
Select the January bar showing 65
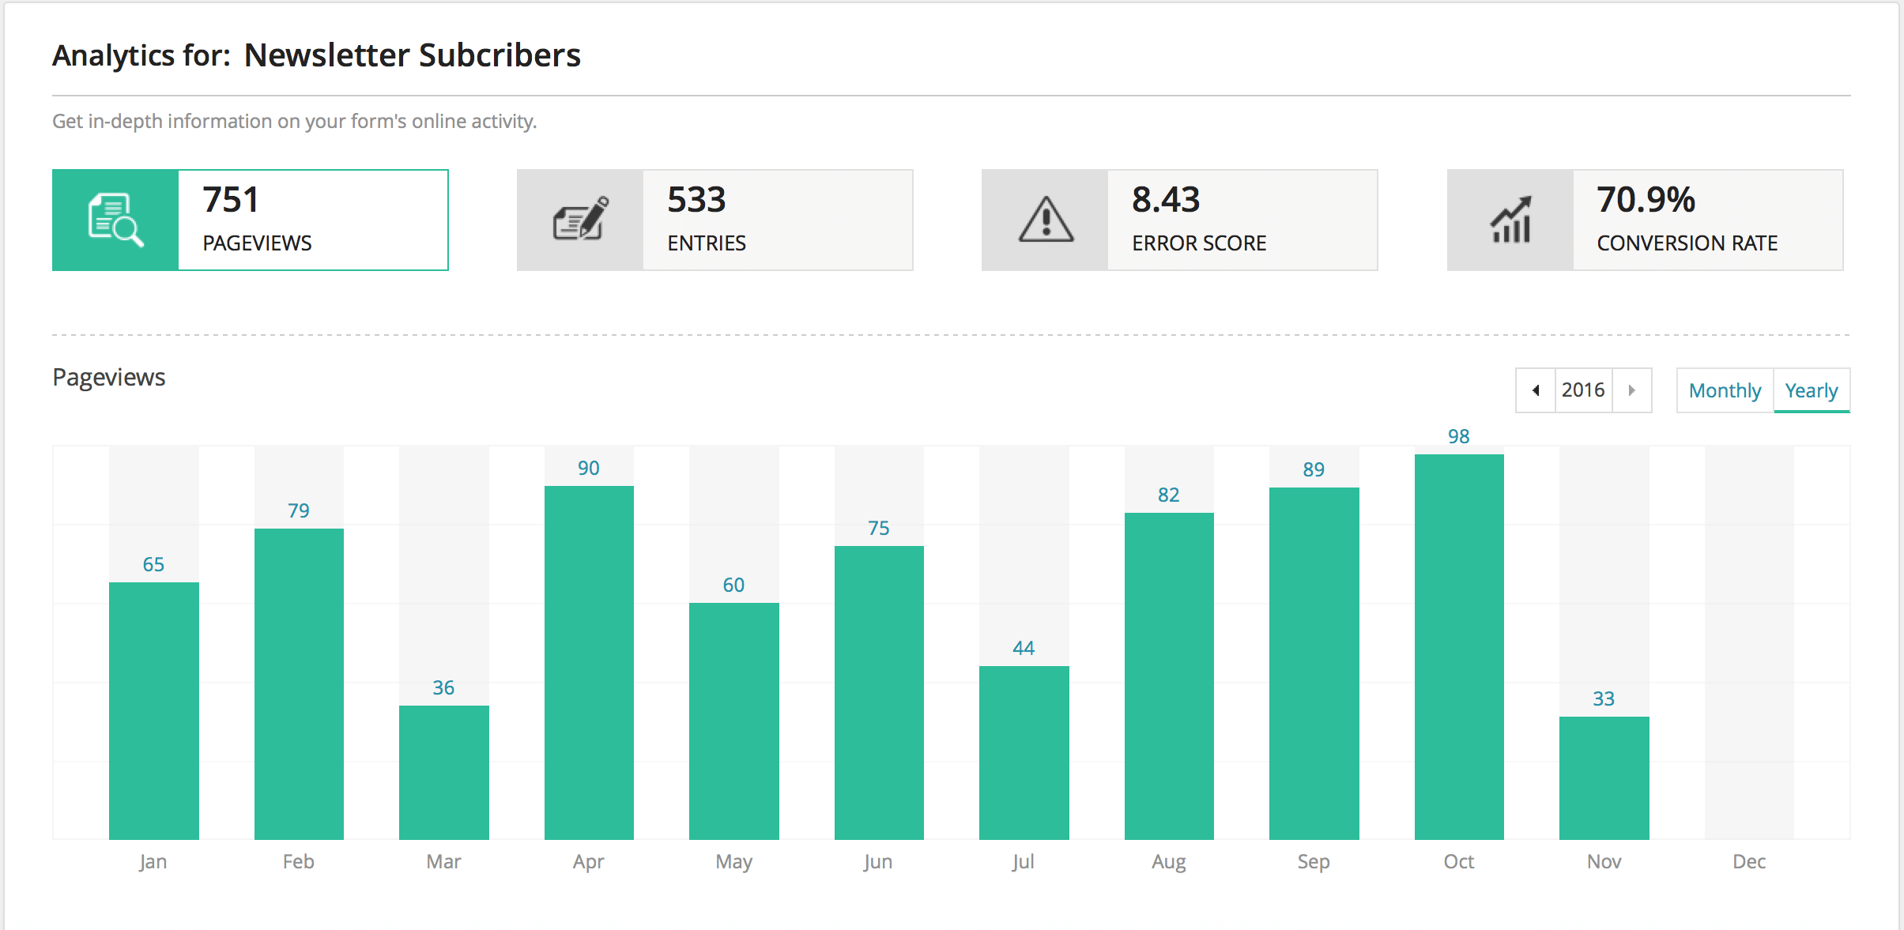(153, 710)
